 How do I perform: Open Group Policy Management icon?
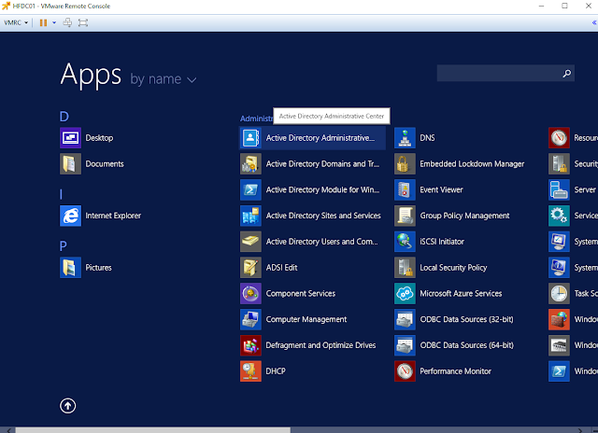(405, 216)
